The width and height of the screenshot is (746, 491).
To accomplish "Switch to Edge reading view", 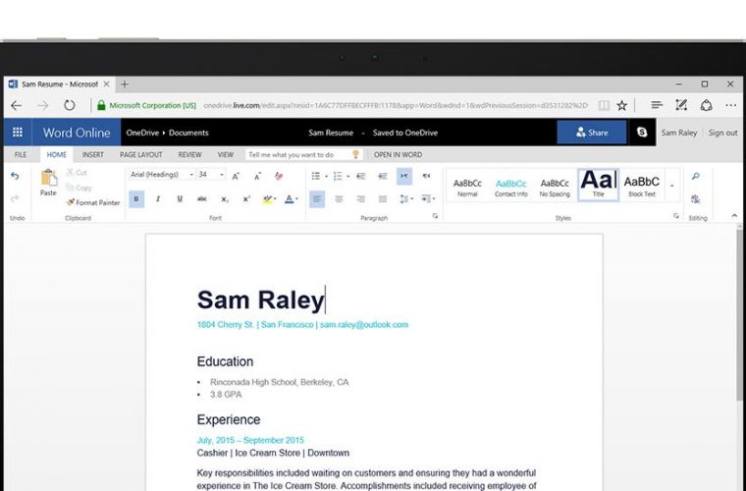I will (604, 105).
